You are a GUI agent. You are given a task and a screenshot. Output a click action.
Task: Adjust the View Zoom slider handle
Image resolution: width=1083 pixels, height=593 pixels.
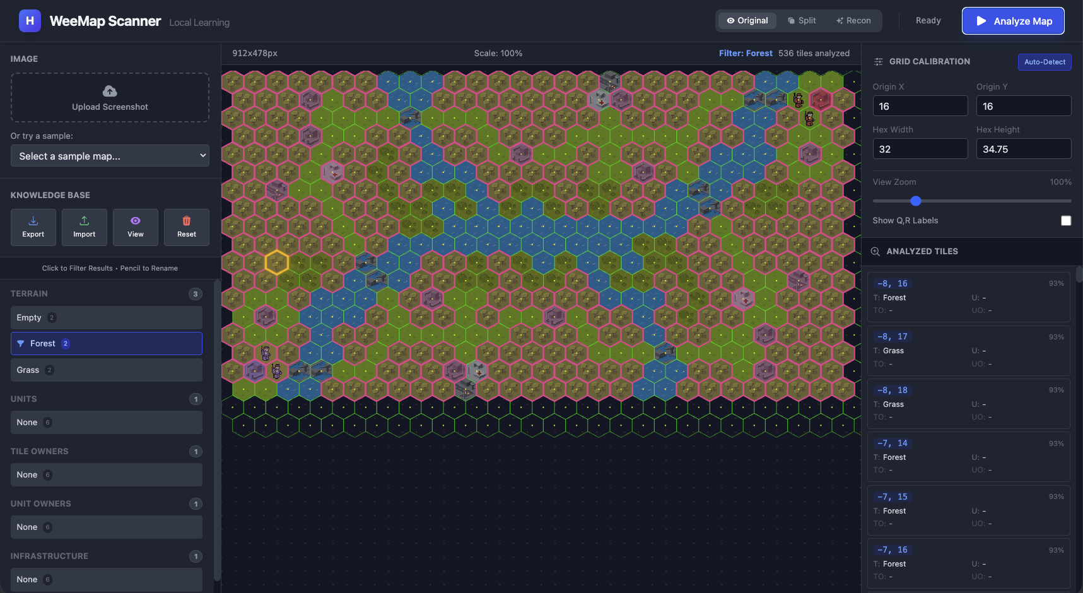click(x=916, y=201)
